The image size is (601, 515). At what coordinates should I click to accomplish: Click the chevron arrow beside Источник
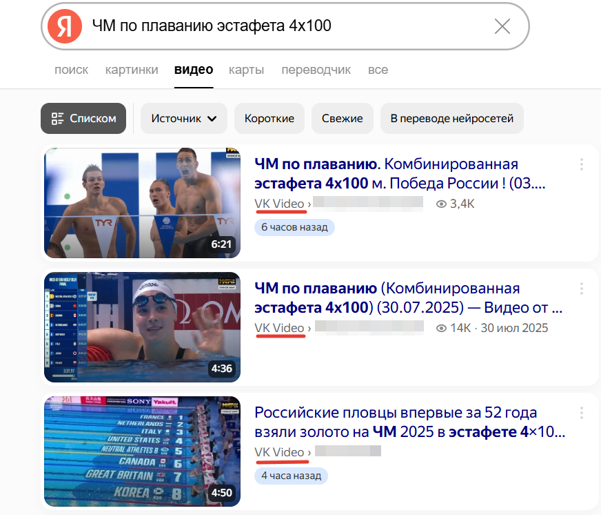pos(212,119)
